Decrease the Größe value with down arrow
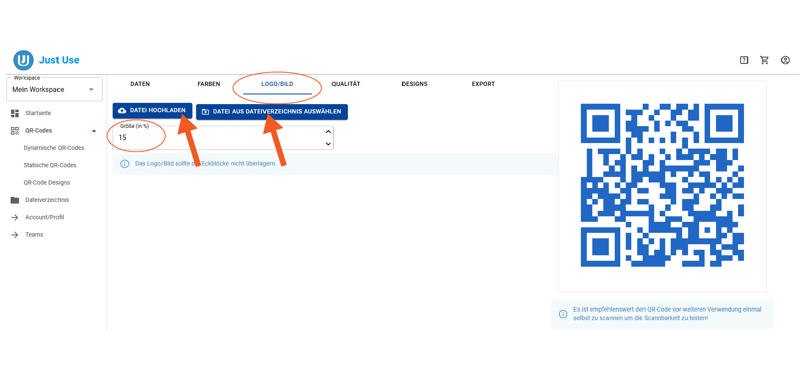Viewport: 805px width, 381px height. click(x=328, y=144)
